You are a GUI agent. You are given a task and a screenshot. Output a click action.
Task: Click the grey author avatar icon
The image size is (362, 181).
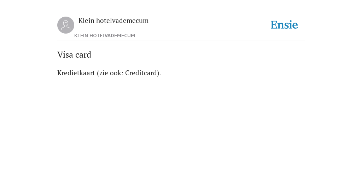click(66, 25)
